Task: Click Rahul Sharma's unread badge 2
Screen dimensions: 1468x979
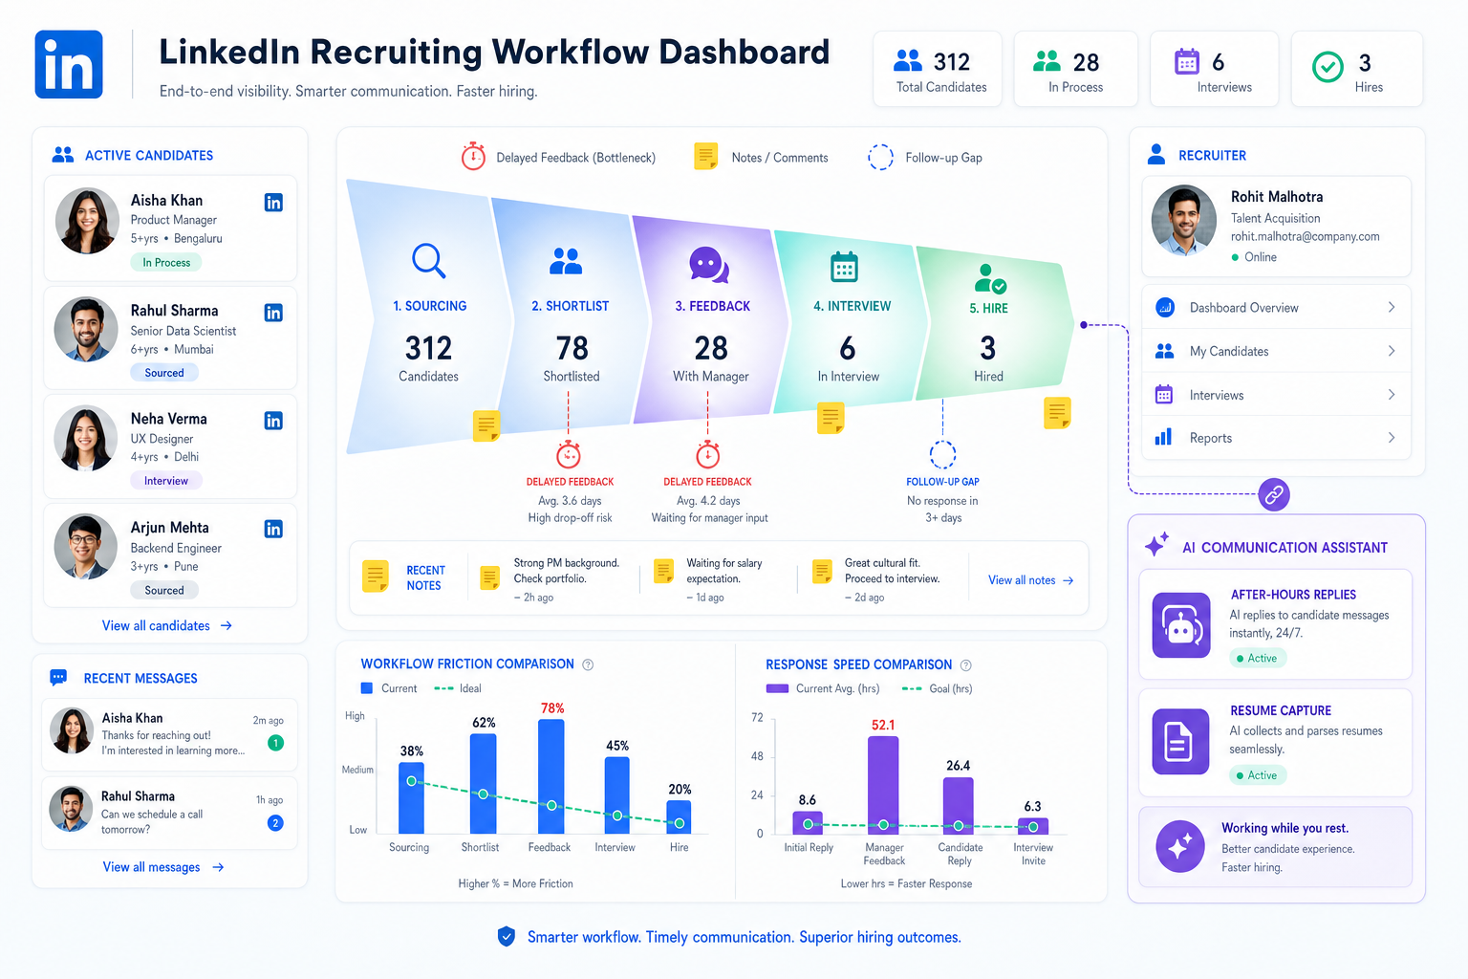Action: [x=275, y=823]
